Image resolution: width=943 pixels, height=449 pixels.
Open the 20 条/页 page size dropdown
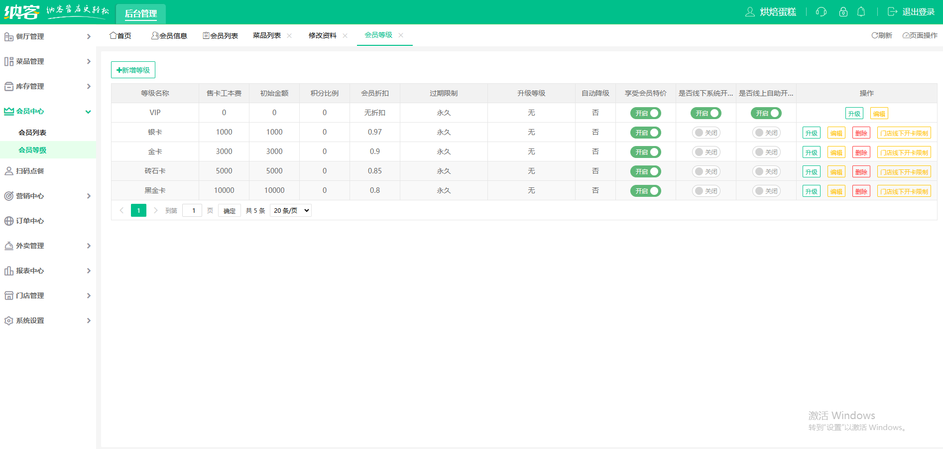point(291,210)
